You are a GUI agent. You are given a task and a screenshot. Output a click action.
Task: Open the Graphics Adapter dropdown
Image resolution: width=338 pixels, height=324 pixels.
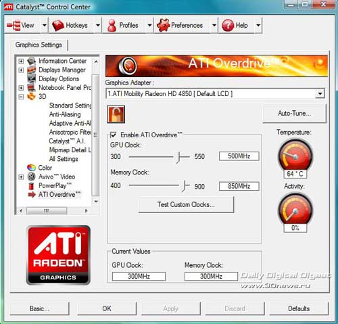click(320, 93)
